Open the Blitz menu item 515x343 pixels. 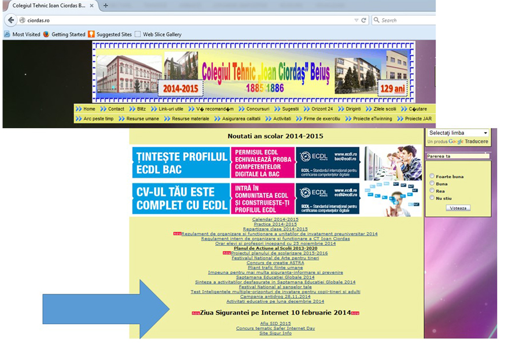coord(137,109)
